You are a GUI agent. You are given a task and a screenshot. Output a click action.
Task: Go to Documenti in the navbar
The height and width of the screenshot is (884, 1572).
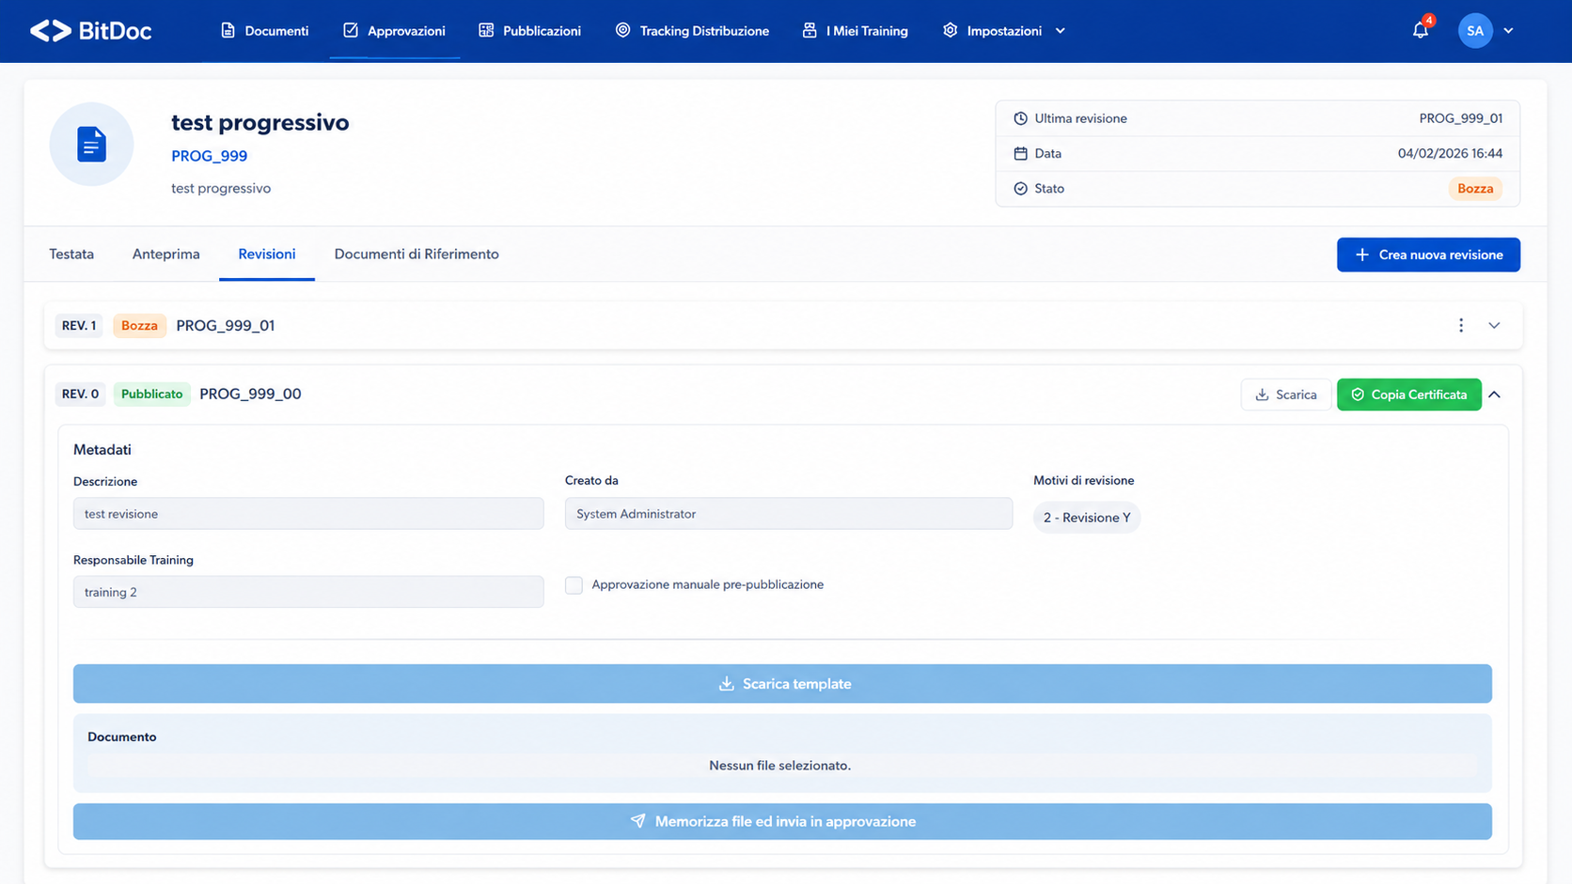pyautogui.click(x=264, y=31)
